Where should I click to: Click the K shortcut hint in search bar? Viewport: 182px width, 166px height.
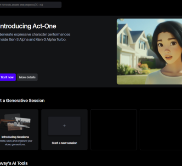point(41,5)
